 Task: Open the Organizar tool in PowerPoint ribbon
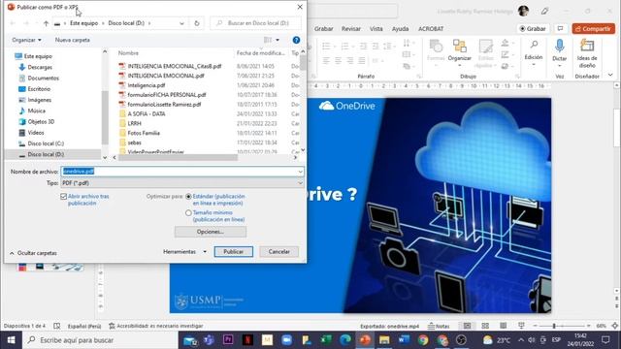click(459, 50)
